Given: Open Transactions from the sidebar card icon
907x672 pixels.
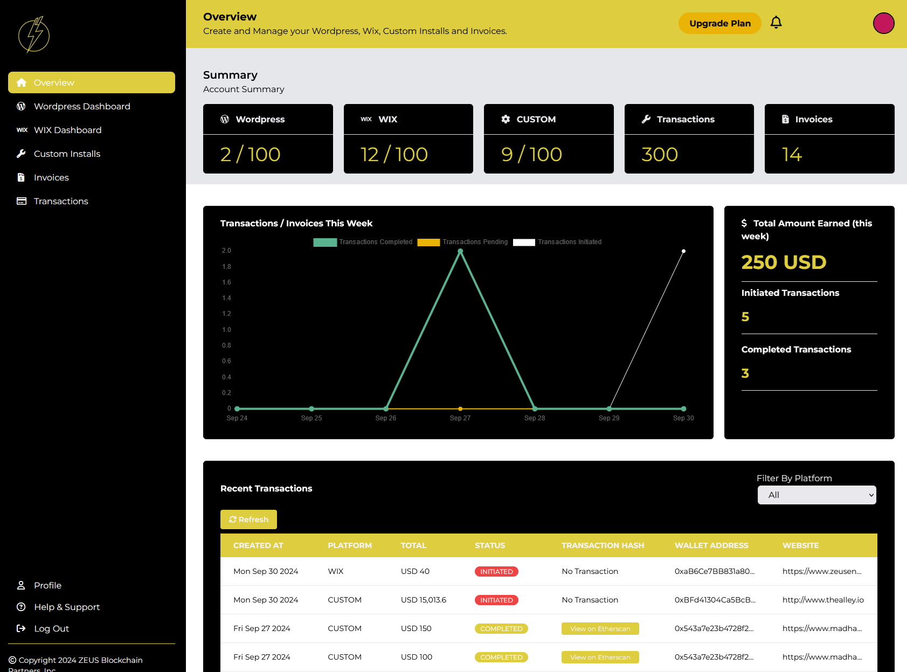Looking at the screenshot, I should (22, 200).
